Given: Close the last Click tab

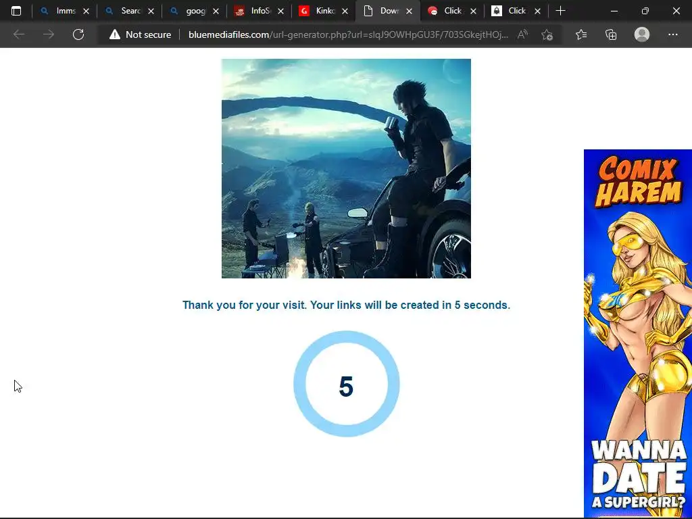Looking at the screenshot, I should tap(537, 11).
